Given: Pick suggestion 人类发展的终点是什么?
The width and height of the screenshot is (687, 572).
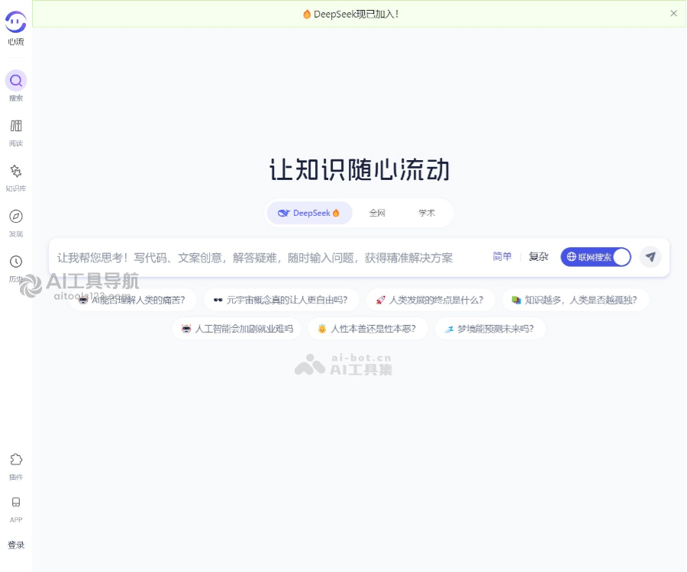Looking at the screenshot, I should (431, 300).
